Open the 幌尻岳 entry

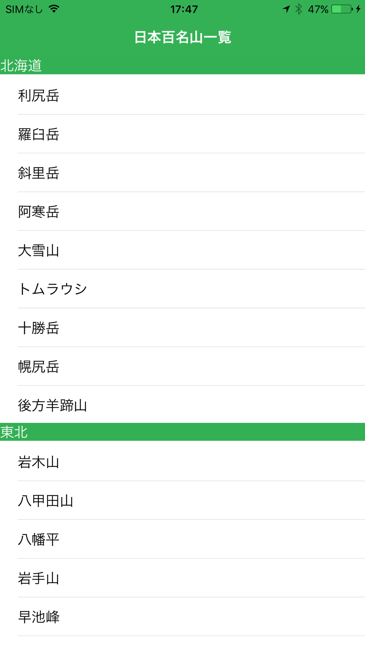182,366
